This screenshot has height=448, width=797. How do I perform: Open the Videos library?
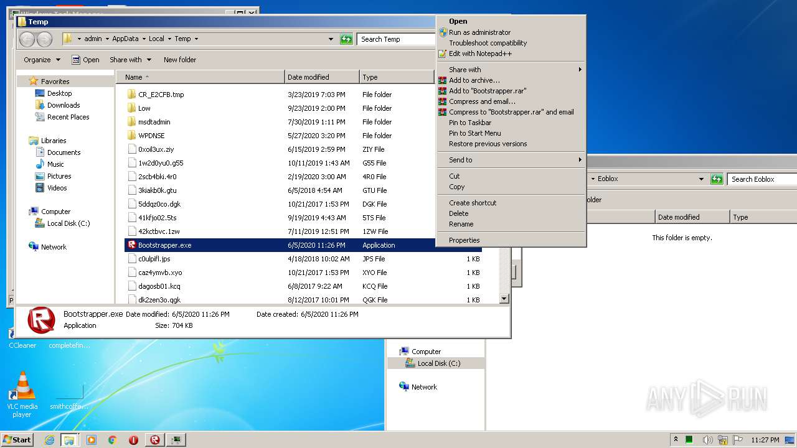pos(57,188)
